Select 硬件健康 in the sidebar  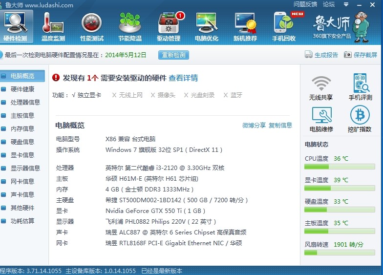pyautogui.click(x=22, y=89)
